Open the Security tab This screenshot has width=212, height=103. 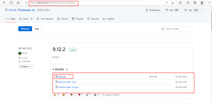pos(93,19)
